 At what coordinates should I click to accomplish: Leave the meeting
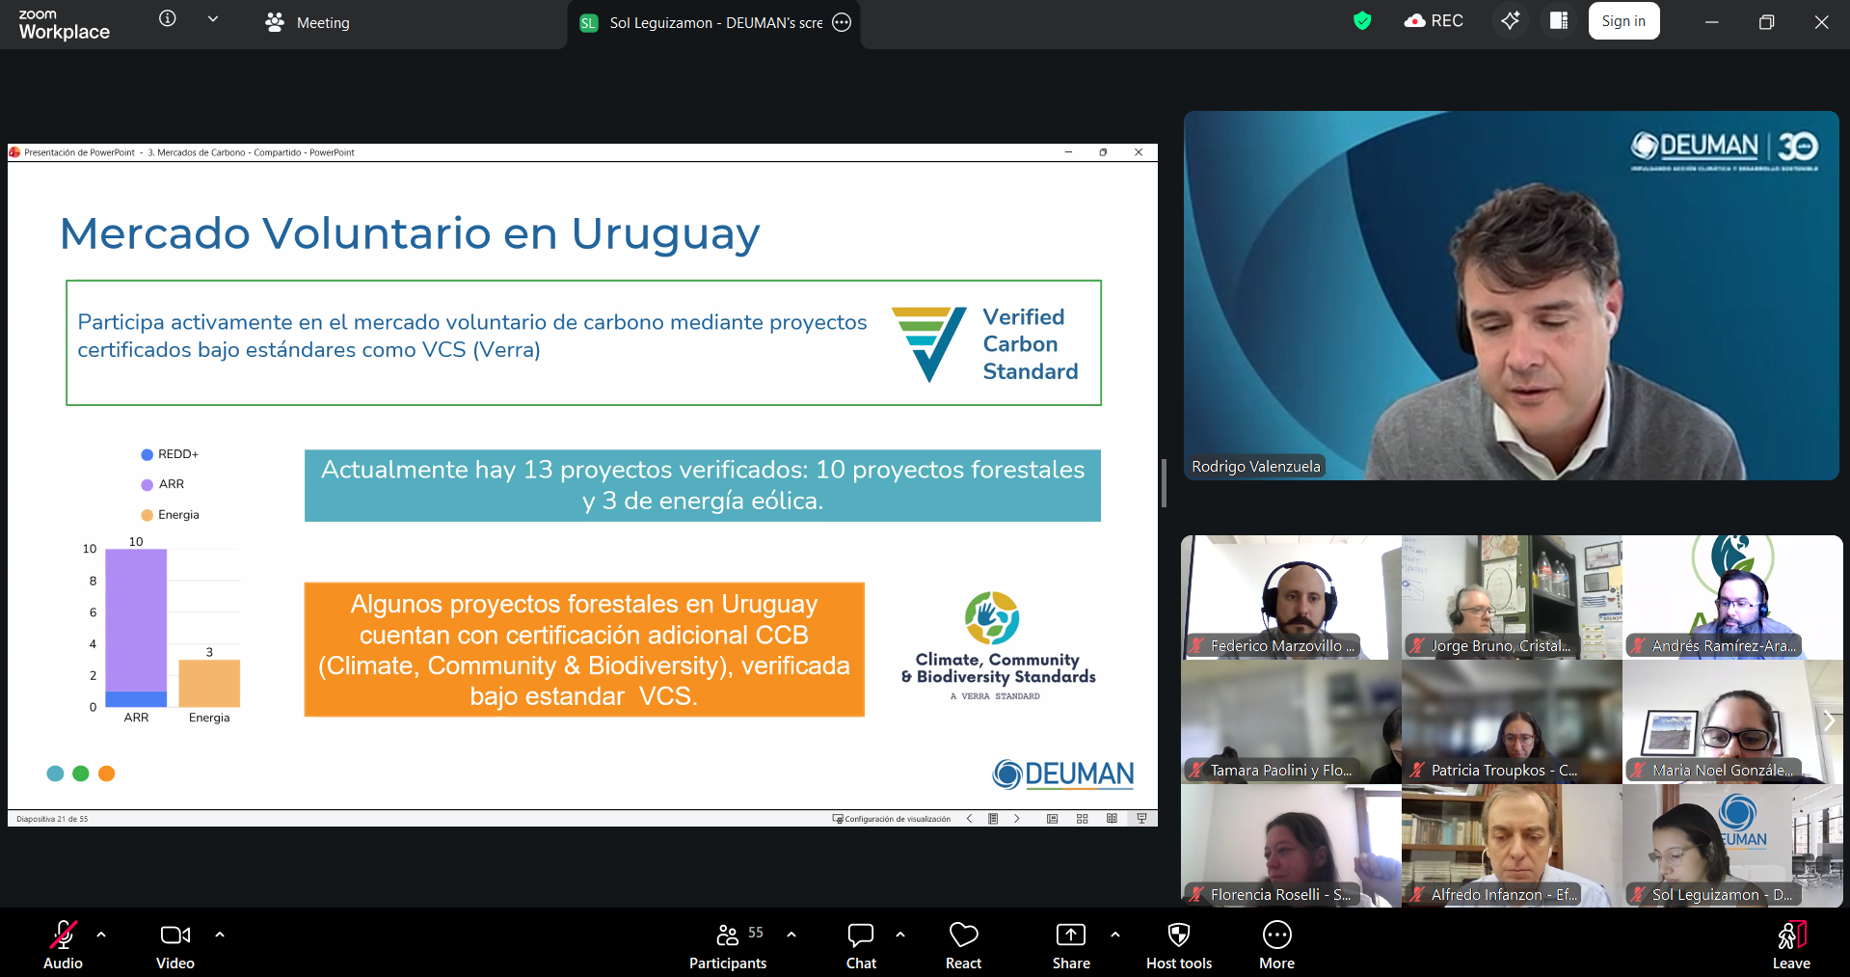click(1790, 945)
